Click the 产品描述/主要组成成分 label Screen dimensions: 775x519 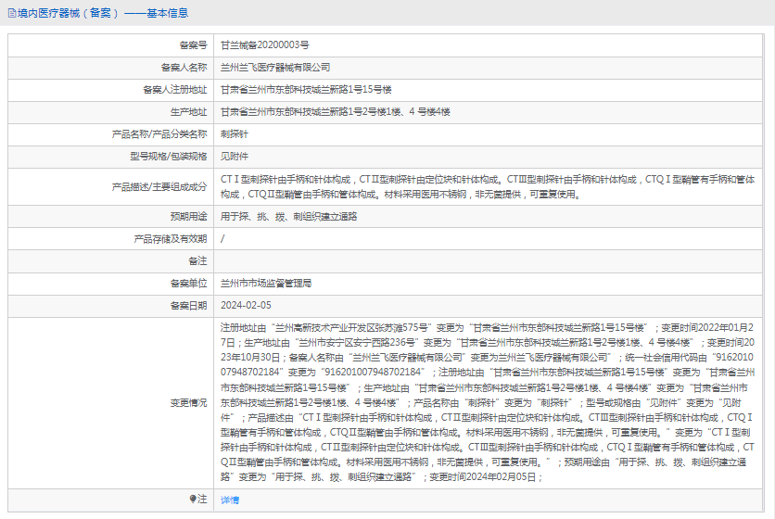coord(159,187)
